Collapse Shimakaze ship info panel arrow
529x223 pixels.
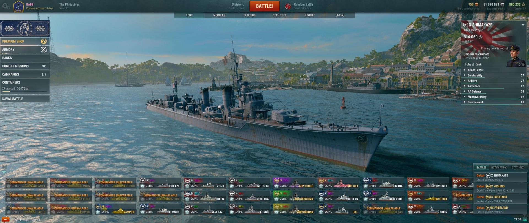523,25
